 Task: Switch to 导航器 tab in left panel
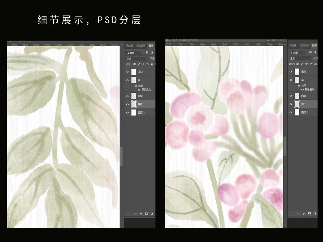tap(130, 46)
